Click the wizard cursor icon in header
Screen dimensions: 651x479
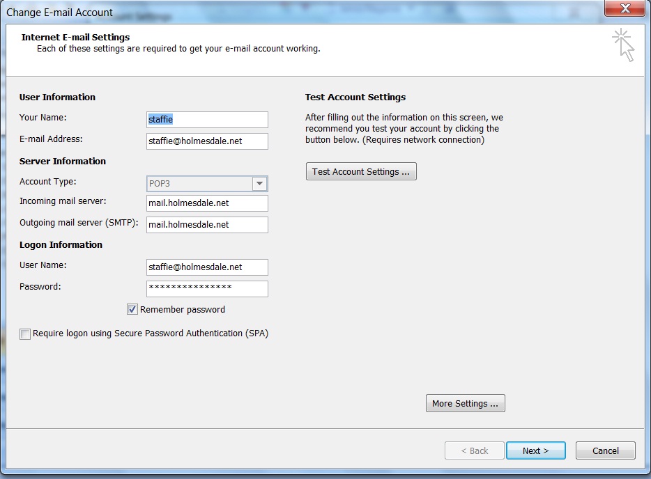tap(623, 45)
